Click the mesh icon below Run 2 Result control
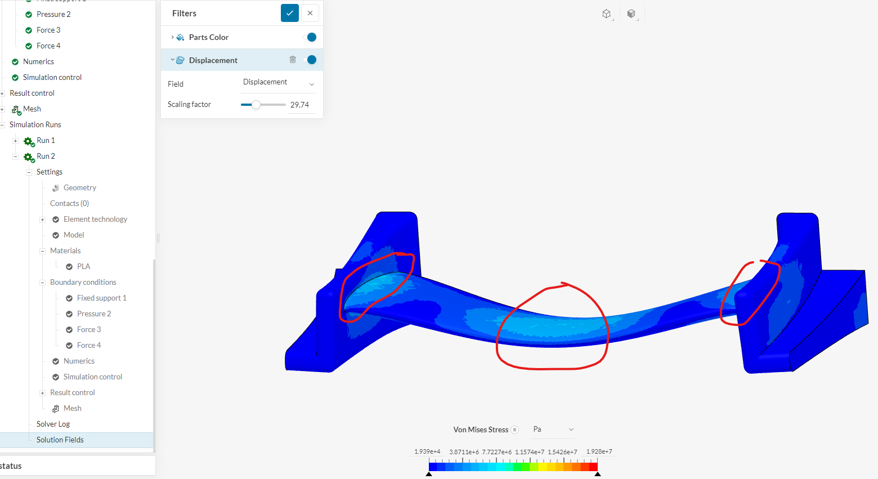Image resolution: width=878 pixels, height=479 pixels. coord(56,409)
